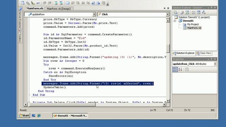Screen dimensions: 226x127
Task: Click the Windows Start button
Action: 24,115
